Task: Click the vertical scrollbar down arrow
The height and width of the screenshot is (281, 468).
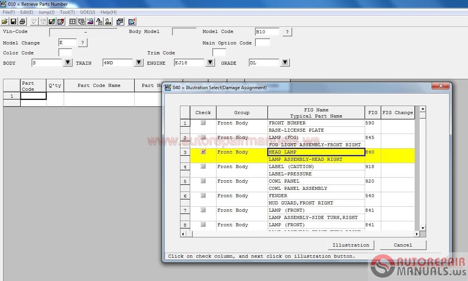Action: coord(423,228)
